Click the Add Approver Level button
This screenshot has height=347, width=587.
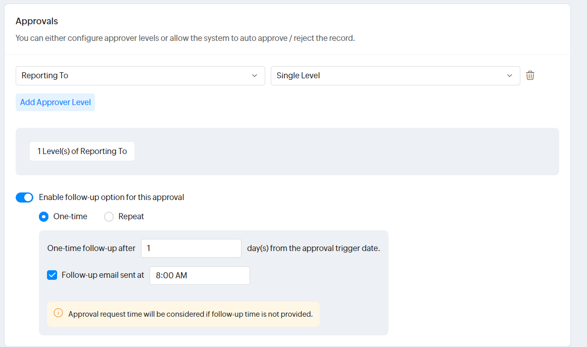point(56,102)
